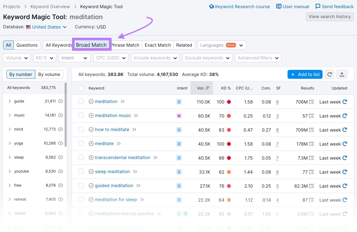
Task: Open the 'meditation for sleep' keyword link
Action: point(116,200)
